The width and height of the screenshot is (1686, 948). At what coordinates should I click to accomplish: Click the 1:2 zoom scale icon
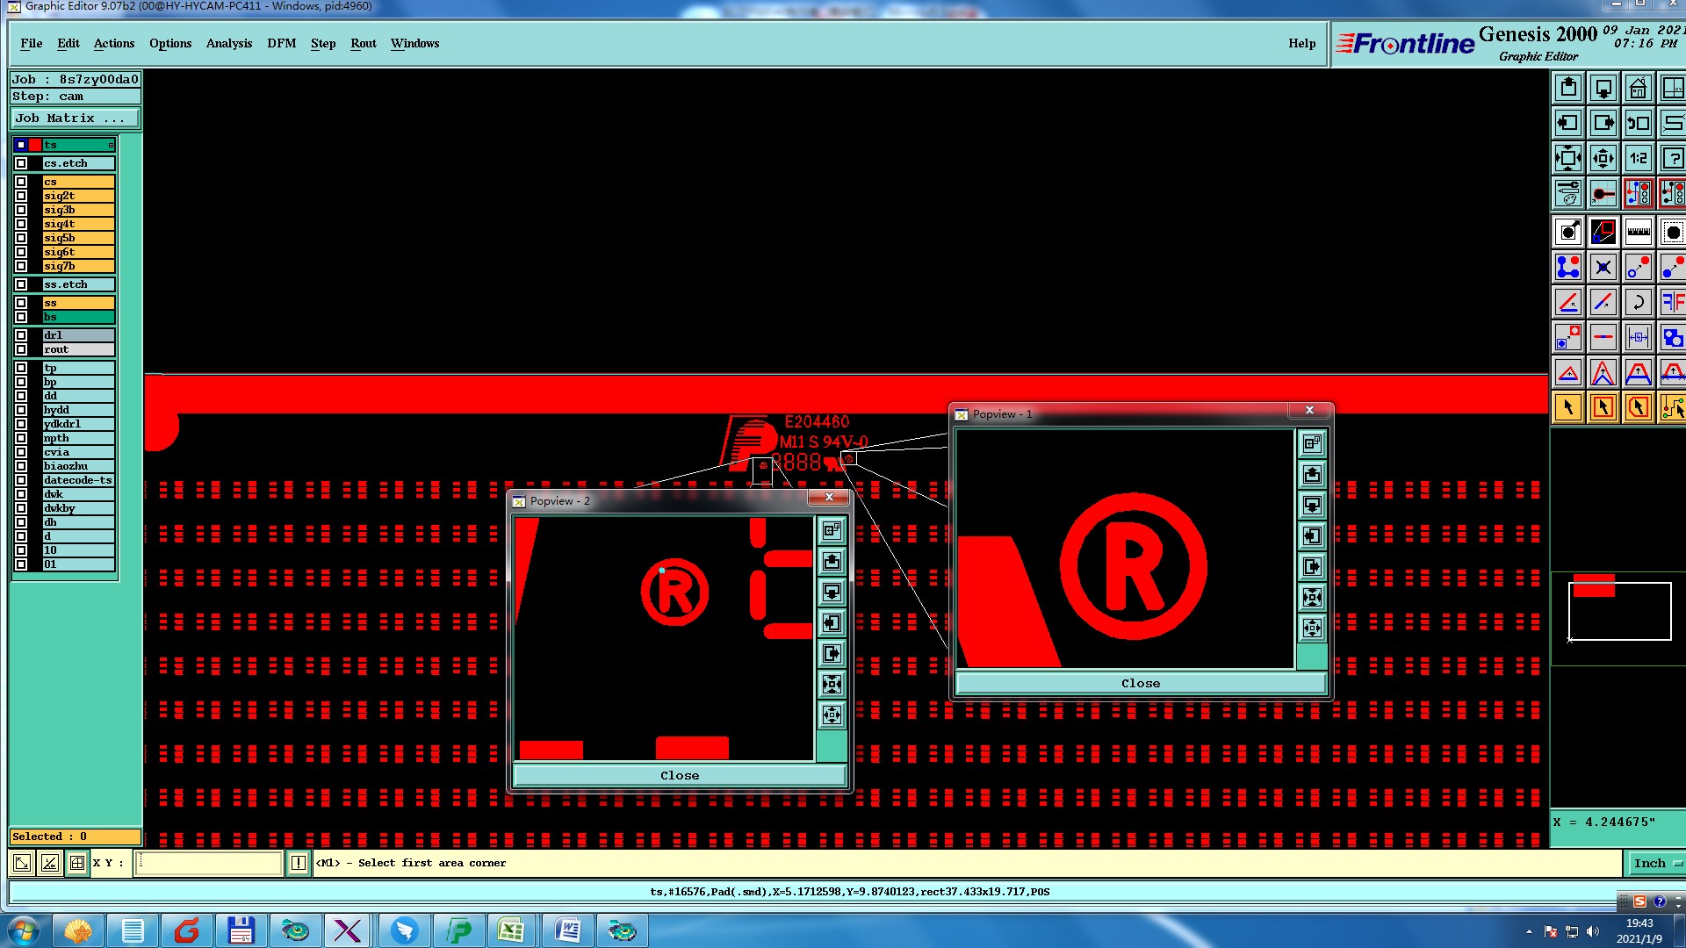1638,159
